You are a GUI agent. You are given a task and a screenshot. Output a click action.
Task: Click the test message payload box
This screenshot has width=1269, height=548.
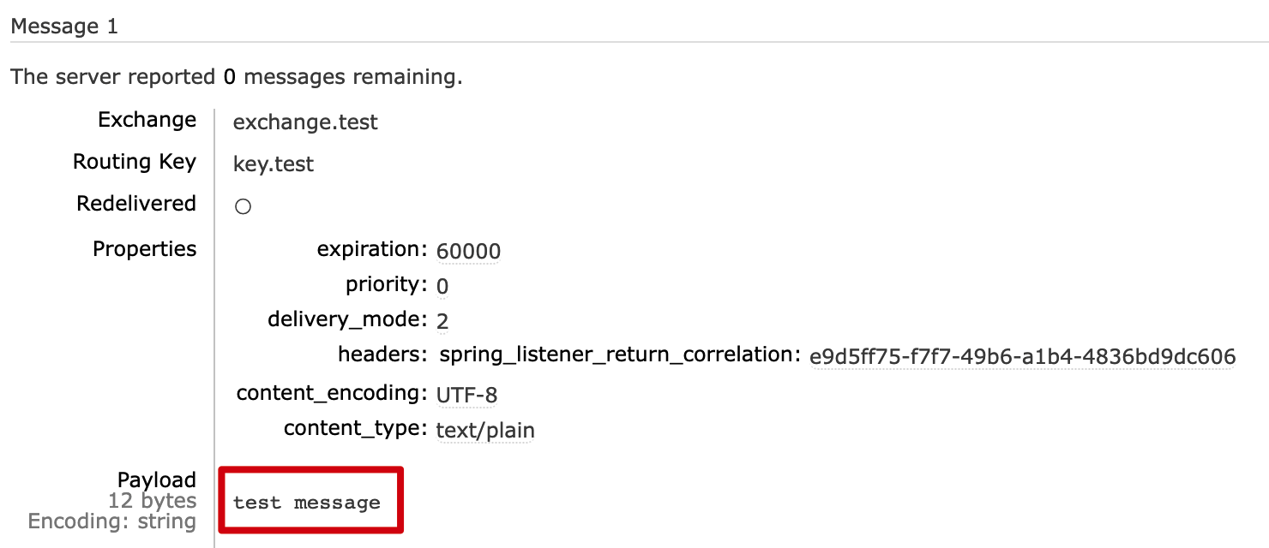click(310, 500)
